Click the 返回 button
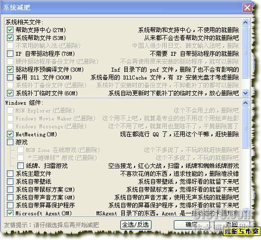This screenshot has height=240, width=261. [x=232, y=224]
